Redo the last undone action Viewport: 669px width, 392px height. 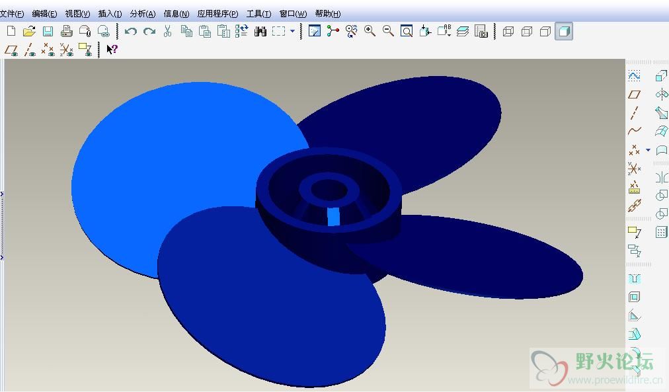[x=149, y=31]
